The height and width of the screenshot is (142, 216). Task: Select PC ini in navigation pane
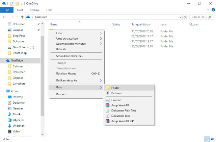click(x=15, y=91)
